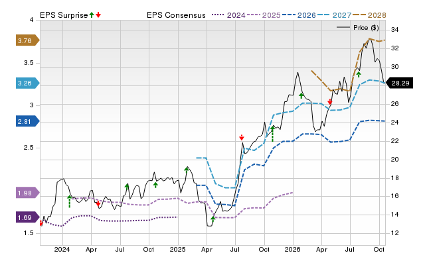Click the 2024 x-axis label
The height and width of the screenshot is (253, 425).
pos(62,249)
